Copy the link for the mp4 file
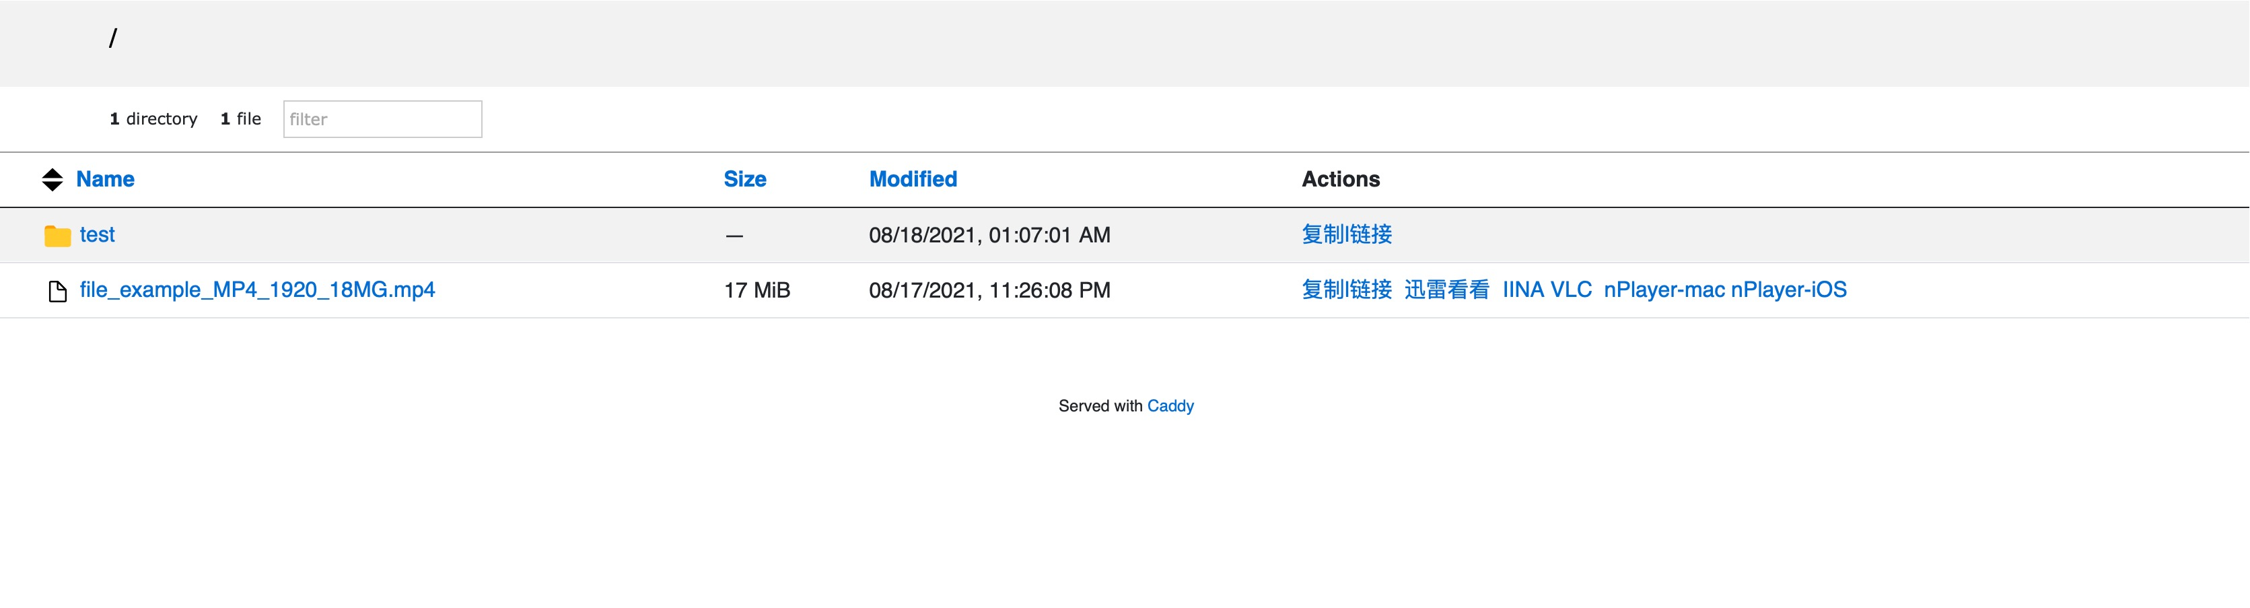The height and width of the screenshot is (608, 2250). [x=1346, y=289]
